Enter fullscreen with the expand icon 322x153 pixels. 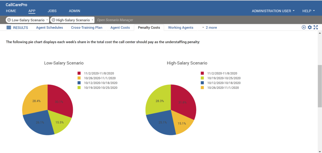coord(316,27)
